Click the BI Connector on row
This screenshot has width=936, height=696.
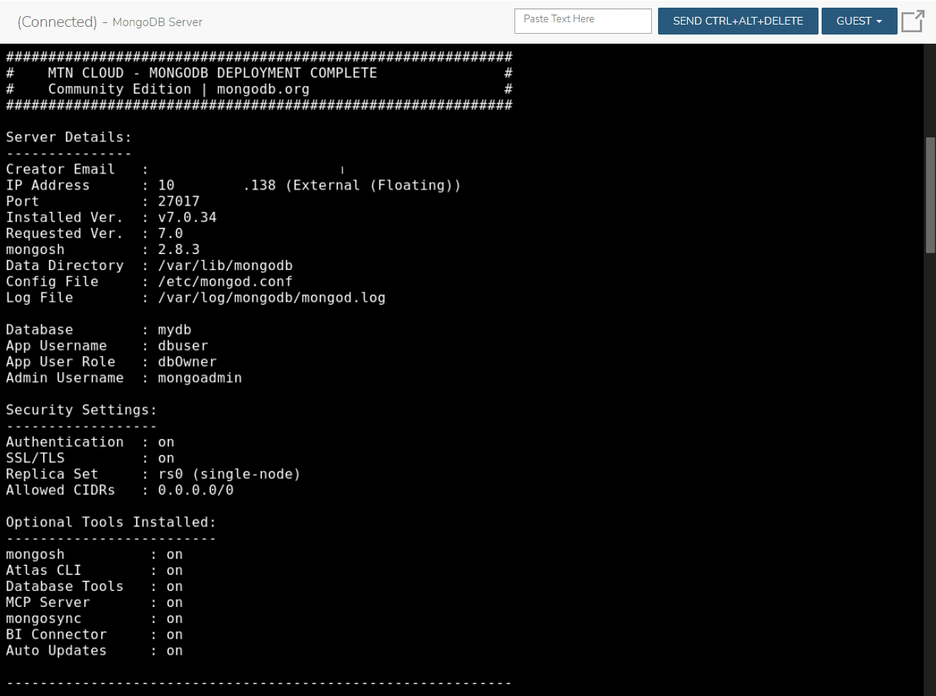(x=94, y=635)
